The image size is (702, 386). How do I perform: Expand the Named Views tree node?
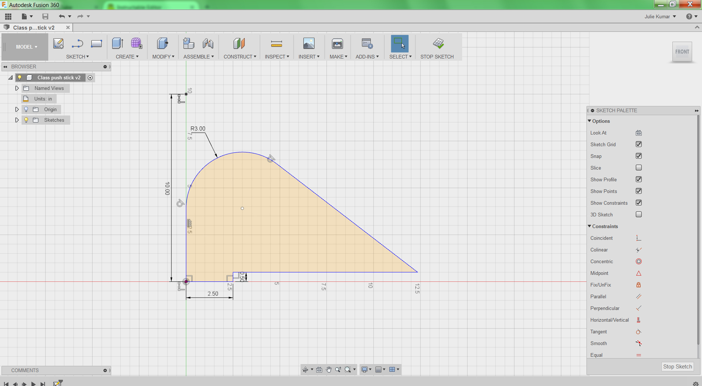pos(17,88)
